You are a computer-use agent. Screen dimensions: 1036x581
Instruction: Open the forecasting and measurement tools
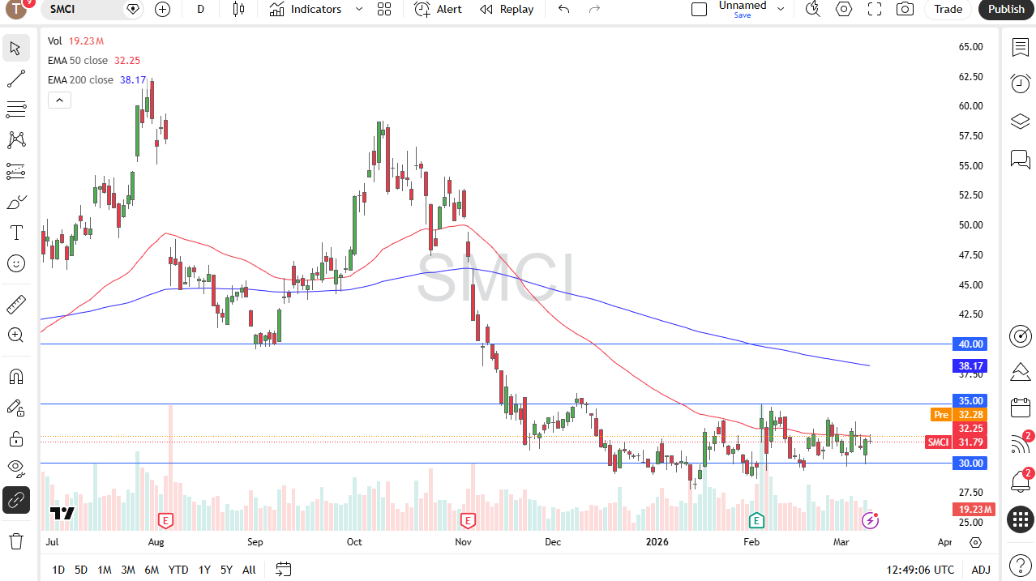pos(15,171)
